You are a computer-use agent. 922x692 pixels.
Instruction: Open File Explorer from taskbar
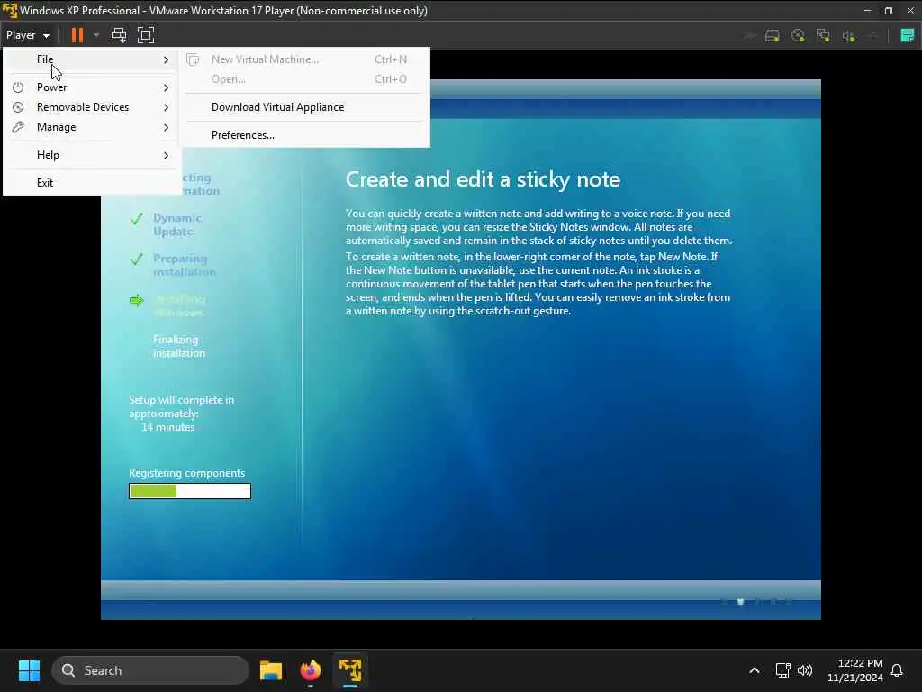pos(271,670)
